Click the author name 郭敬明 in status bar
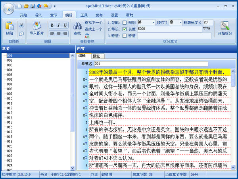 107,175
